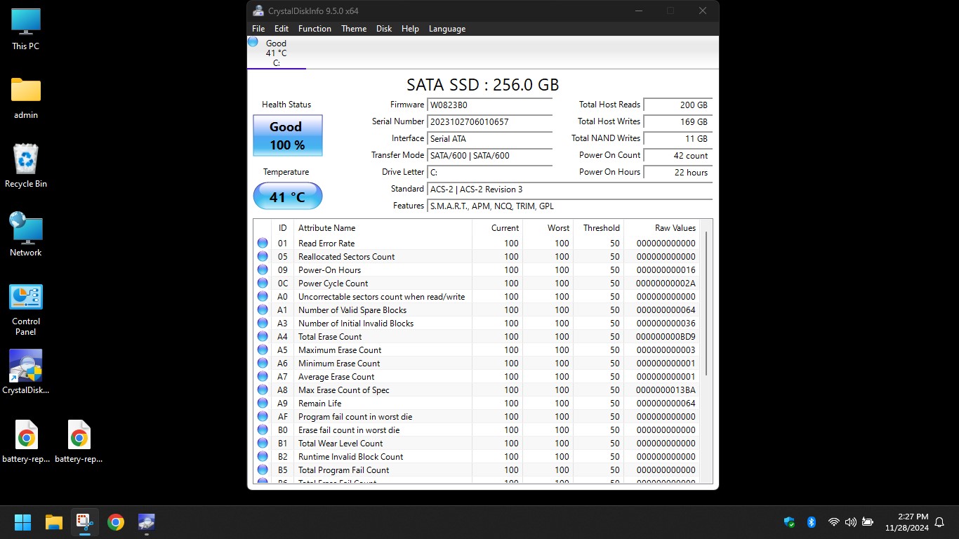The height and width of the screenshot is (539, 959).
Task: Click the Chrome icon in taskbar
Action: pyautogui.click(x=116, y=522)
